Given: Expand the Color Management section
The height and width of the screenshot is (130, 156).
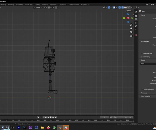Looking at the screenshot, I should [148, 90].
